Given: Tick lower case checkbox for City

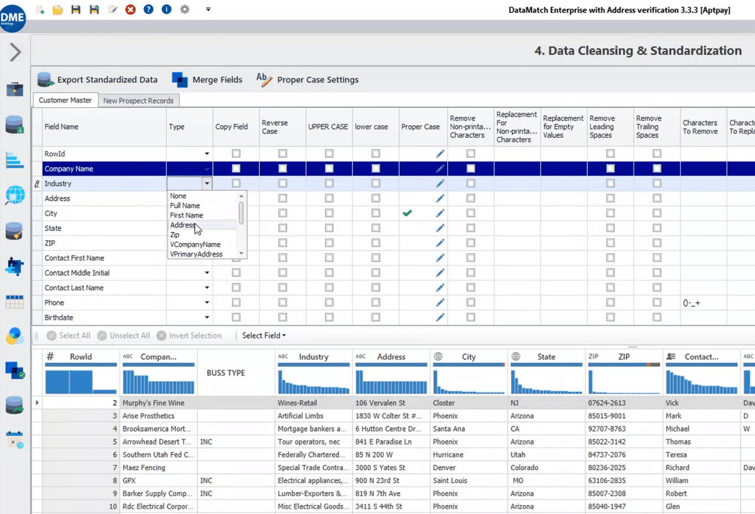Looking at the screenshot, I should [376, 213].
